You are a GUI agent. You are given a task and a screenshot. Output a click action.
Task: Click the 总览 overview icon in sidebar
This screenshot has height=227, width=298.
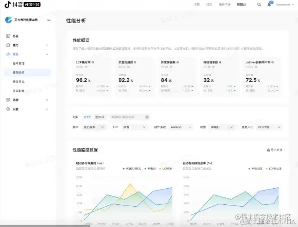tap(8, 36)
